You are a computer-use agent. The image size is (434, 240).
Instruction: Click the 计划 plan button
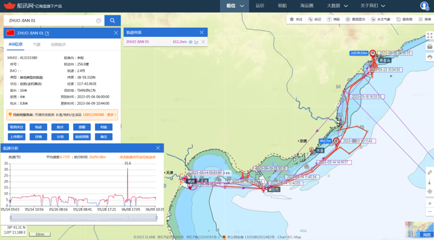[x=60, y=137]
